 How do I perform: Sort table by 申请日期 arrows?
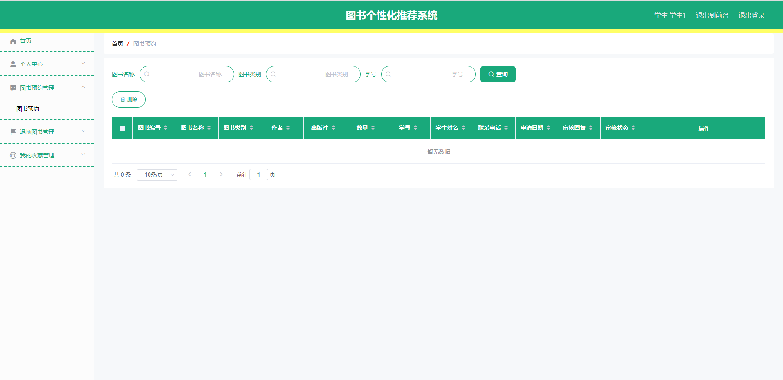(x=548, y=128)
